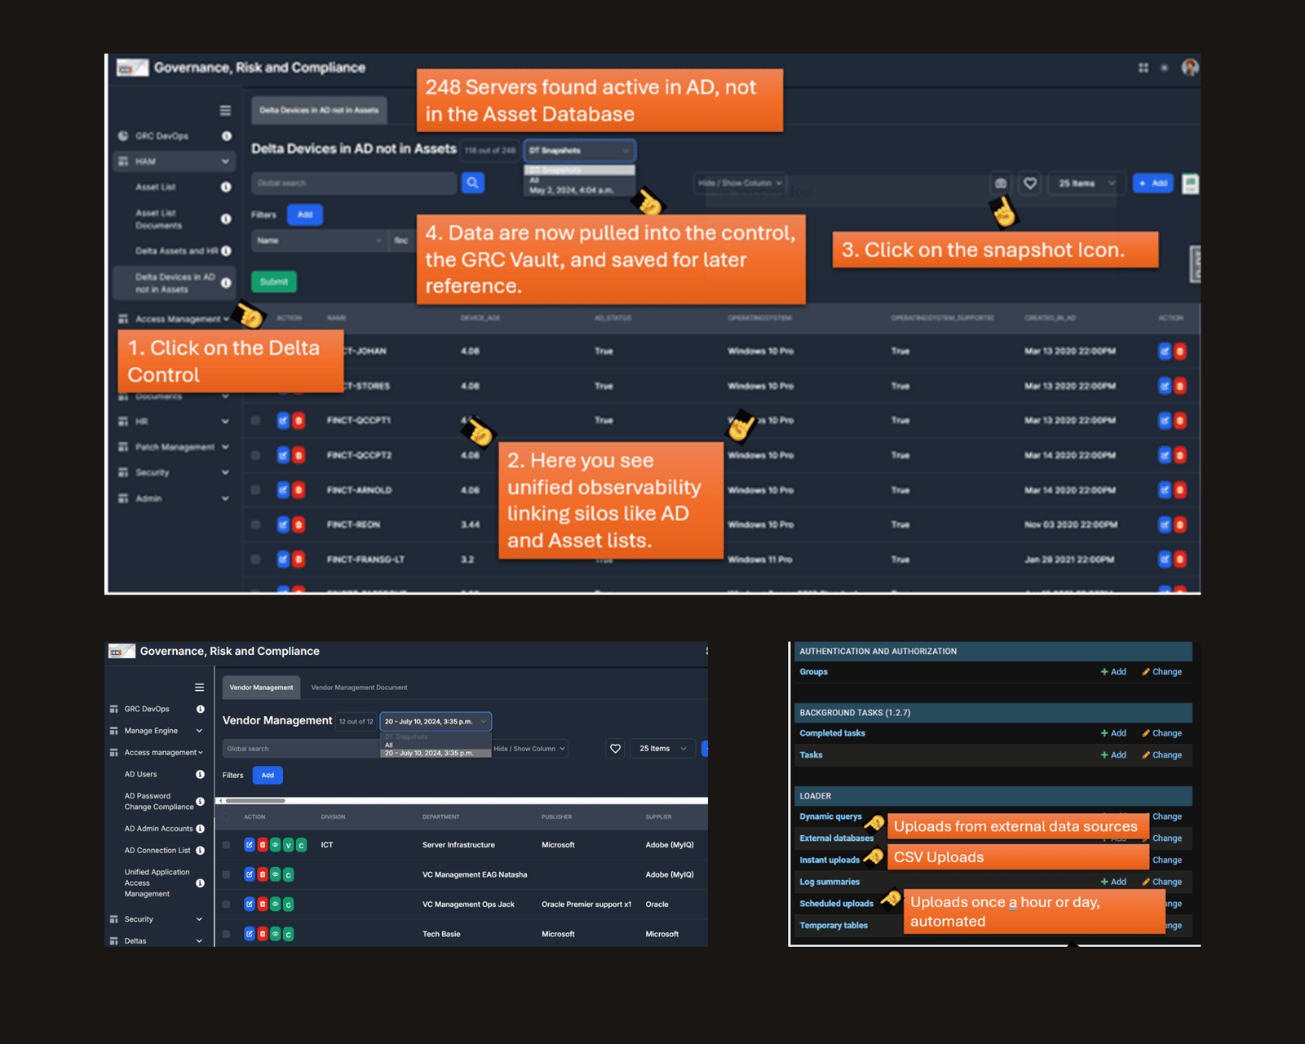Click the horizontal scrollbar above the vendor table
The width and height of the screenshot is (1305, 1044).
(x=254, y=801)
